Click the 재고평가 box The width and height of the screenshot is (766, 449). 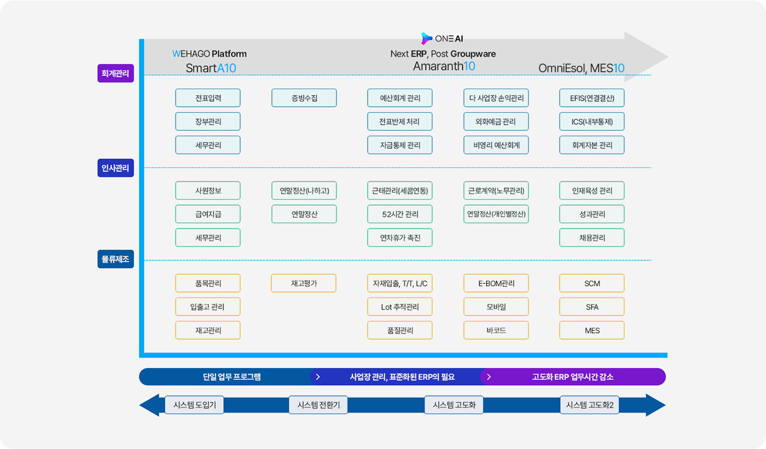tap(304, 283)
